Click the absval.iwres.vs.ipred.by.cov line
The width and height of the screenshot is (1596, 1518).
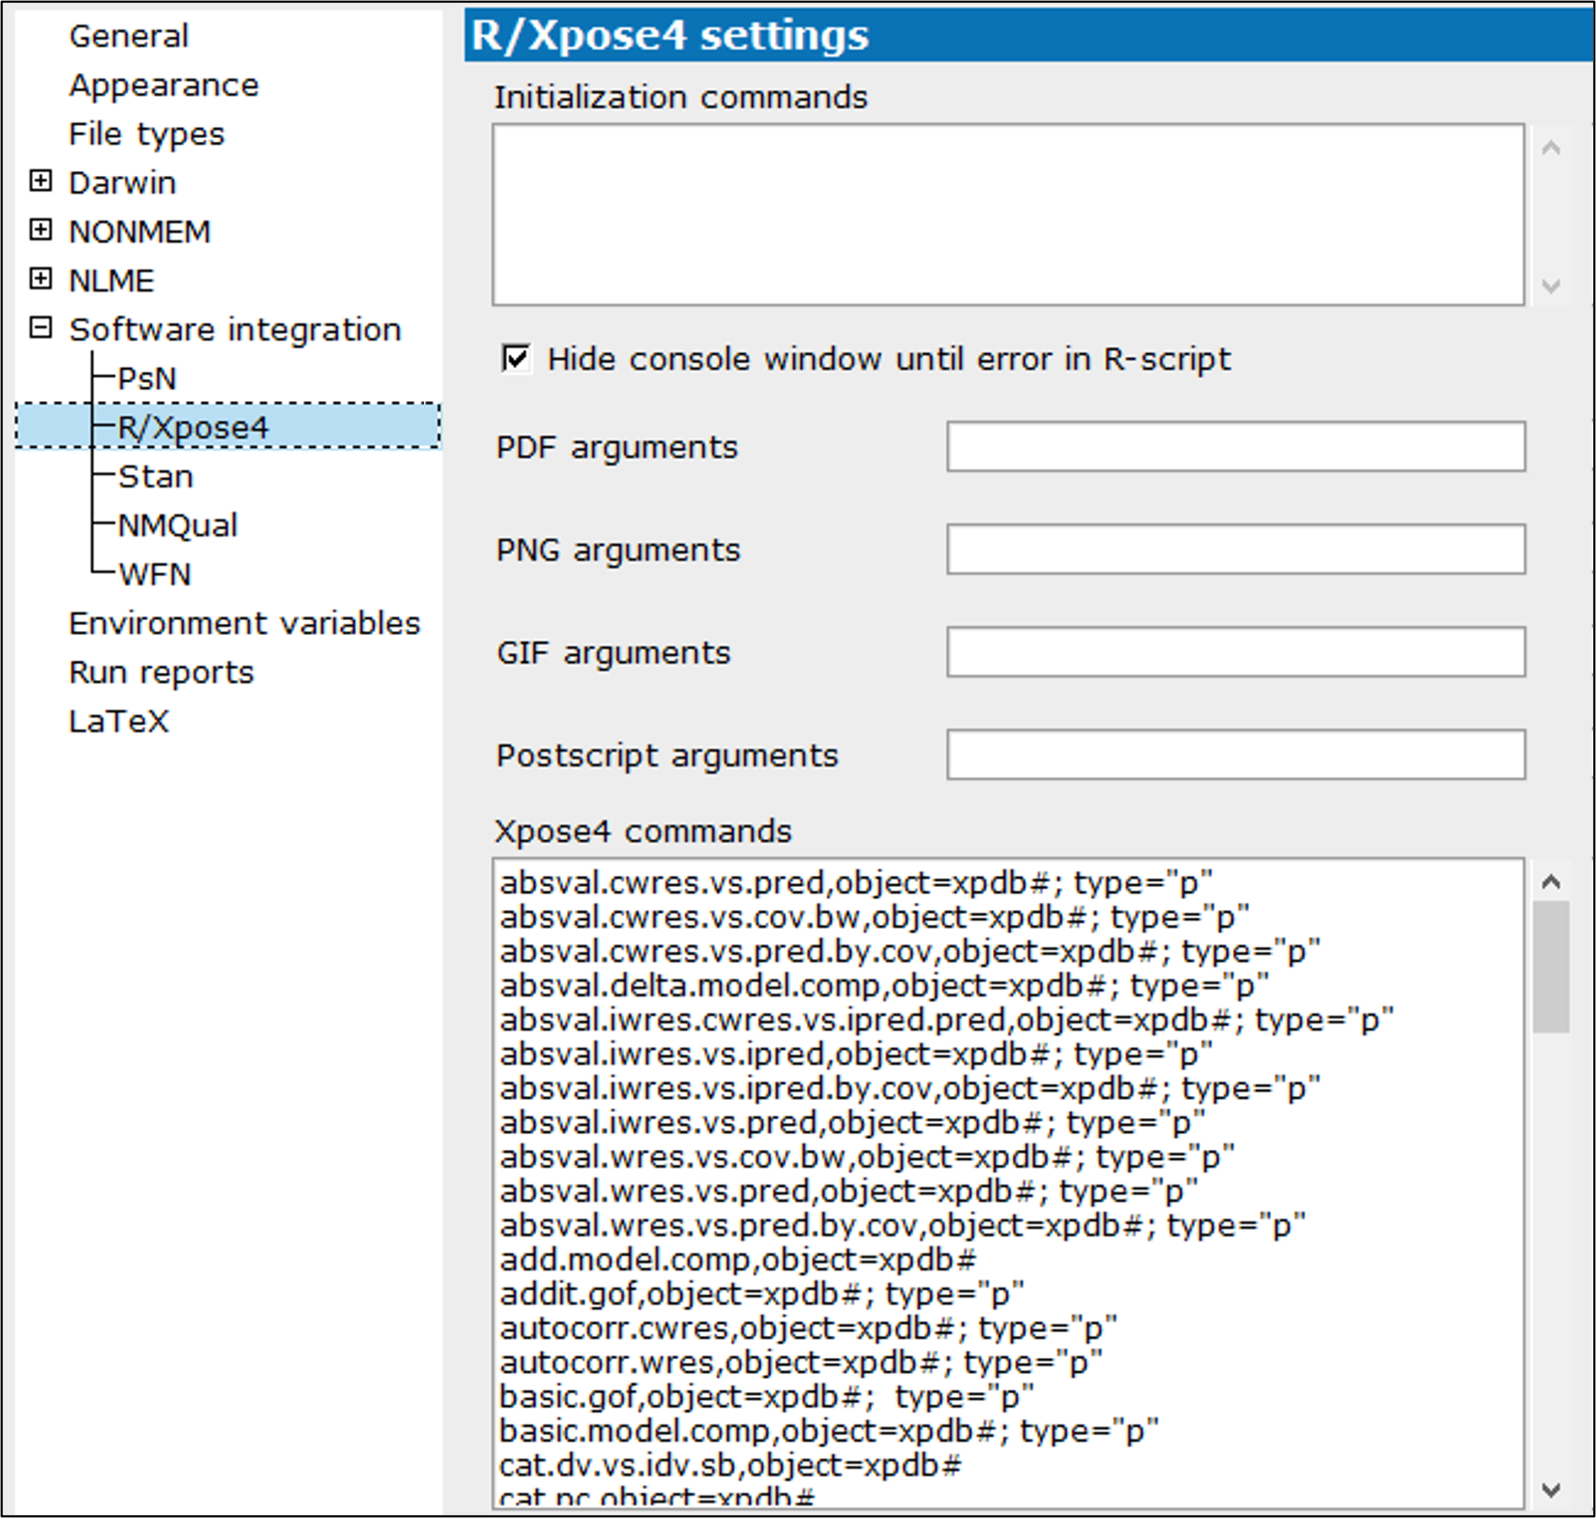(910, 1089)
